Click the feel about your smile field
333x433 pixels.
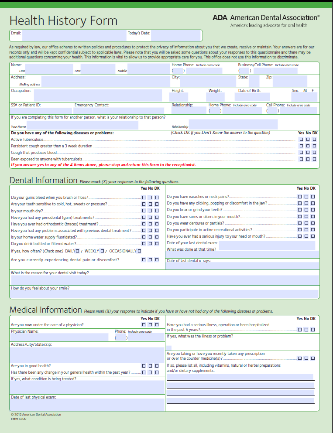tap(165, 294)
